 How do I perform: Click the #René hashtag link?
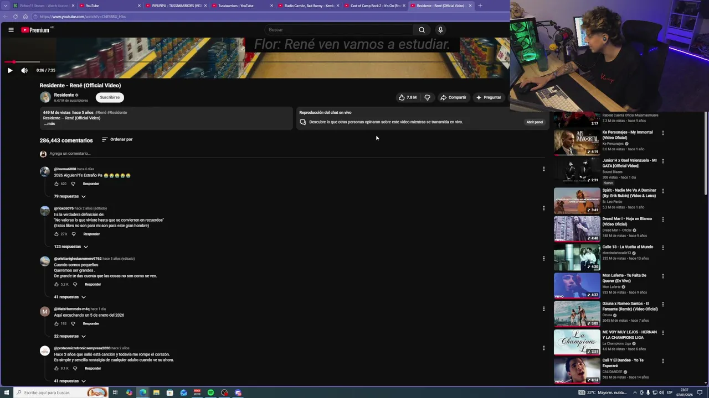point(101,112)
